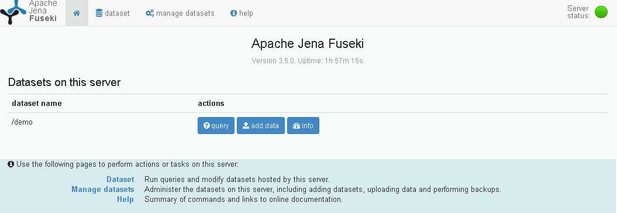
Task: Select the /demo dataset name
Action: (x=22, y=122)
